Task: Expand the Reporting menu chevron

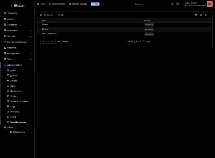Action: coord(30,48)
